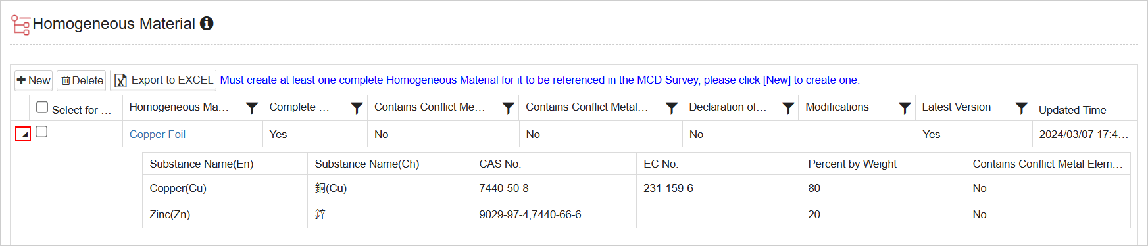1148x246 pixels.
Task: Open filter for Complete column
Action: 357,108
